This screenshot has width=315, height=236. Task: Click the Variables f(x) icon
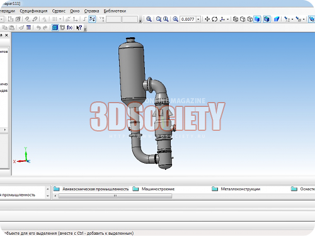click(x=70, y=28)
